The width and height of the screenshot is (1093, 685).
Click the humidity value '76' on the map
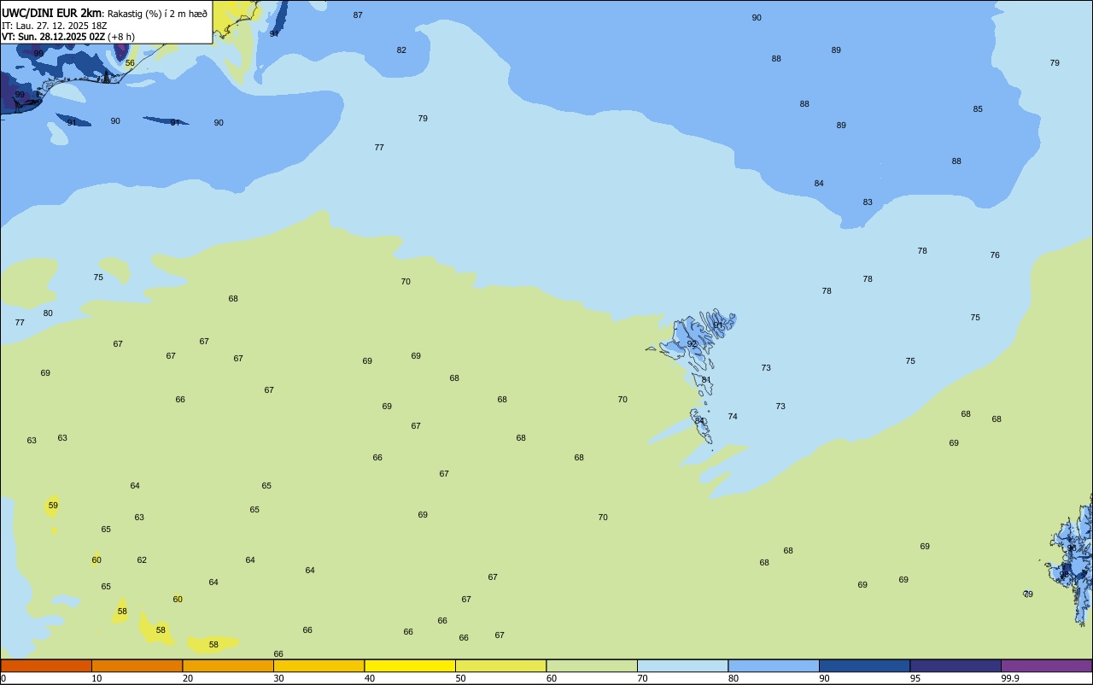995,255
